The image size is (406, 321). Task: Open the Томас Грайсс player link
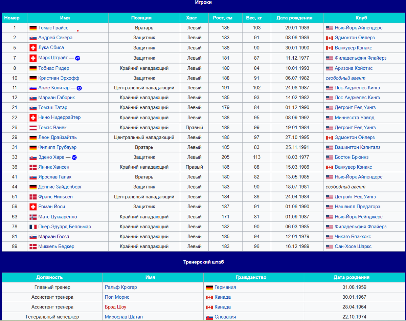pos(53,28)
